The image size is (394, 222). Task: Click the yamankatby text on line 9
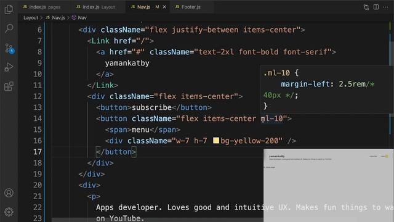tap(127, 63)
